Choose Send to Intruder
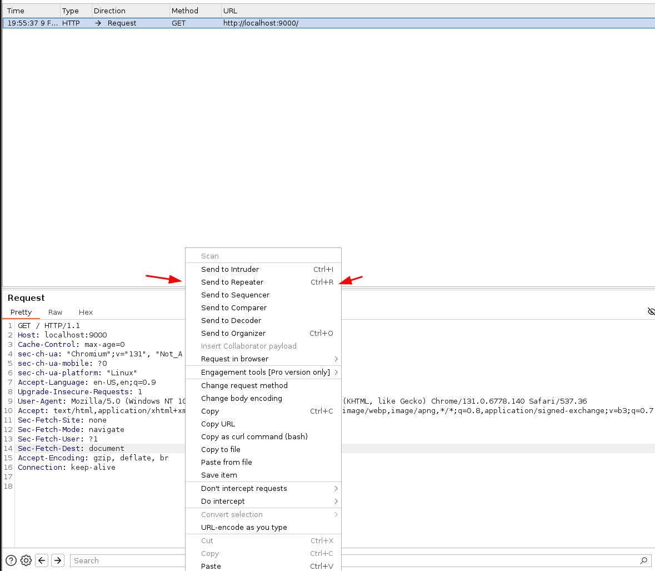Viewport: 655px width, 571px height. pyautogui.click(x=230, y=269)
